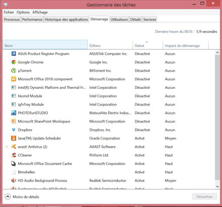Viewport: 222px width, 207px height.
Task: Click the avast! Antivirus icon
Action: (x=14, y=146)
